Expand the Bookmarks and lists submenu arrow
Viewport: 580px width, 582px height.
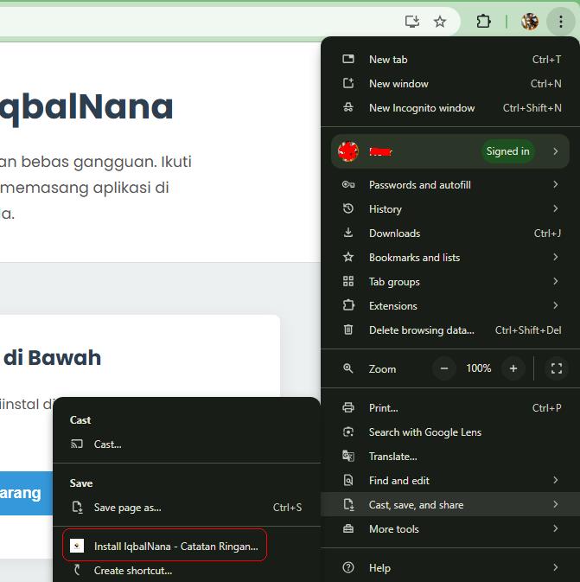(x=555, y=257)
